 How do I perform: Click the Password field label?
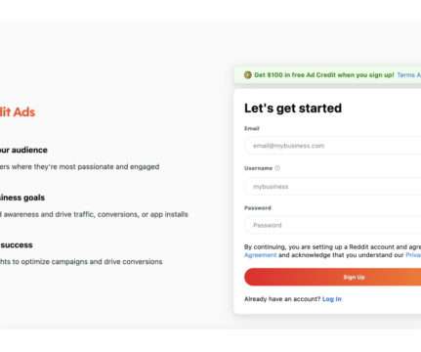coord(258,208)
